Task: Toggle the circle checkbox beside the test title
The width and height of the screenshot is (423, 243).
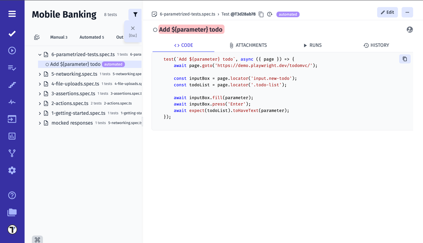Action: tap(155, 29)
